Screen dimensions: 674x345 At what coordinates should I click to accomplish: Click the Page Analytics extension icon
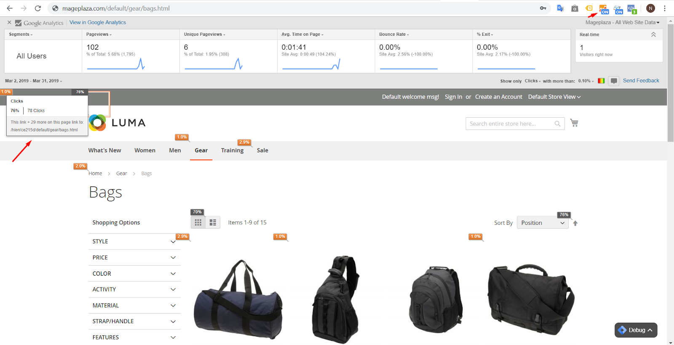[x=603, y=9]
